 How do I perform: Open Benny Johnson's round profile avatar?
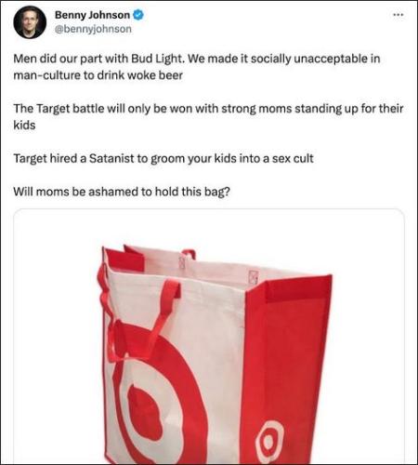(x=30, y=22)
